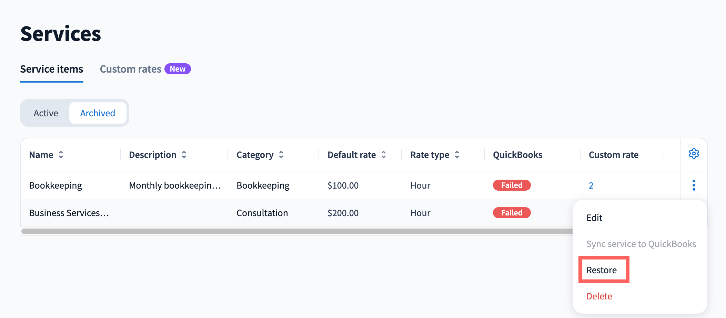This screenshot has height=318, width=726.
Task: Click Sync service to QuickBooks option
Action: [641, 244]
